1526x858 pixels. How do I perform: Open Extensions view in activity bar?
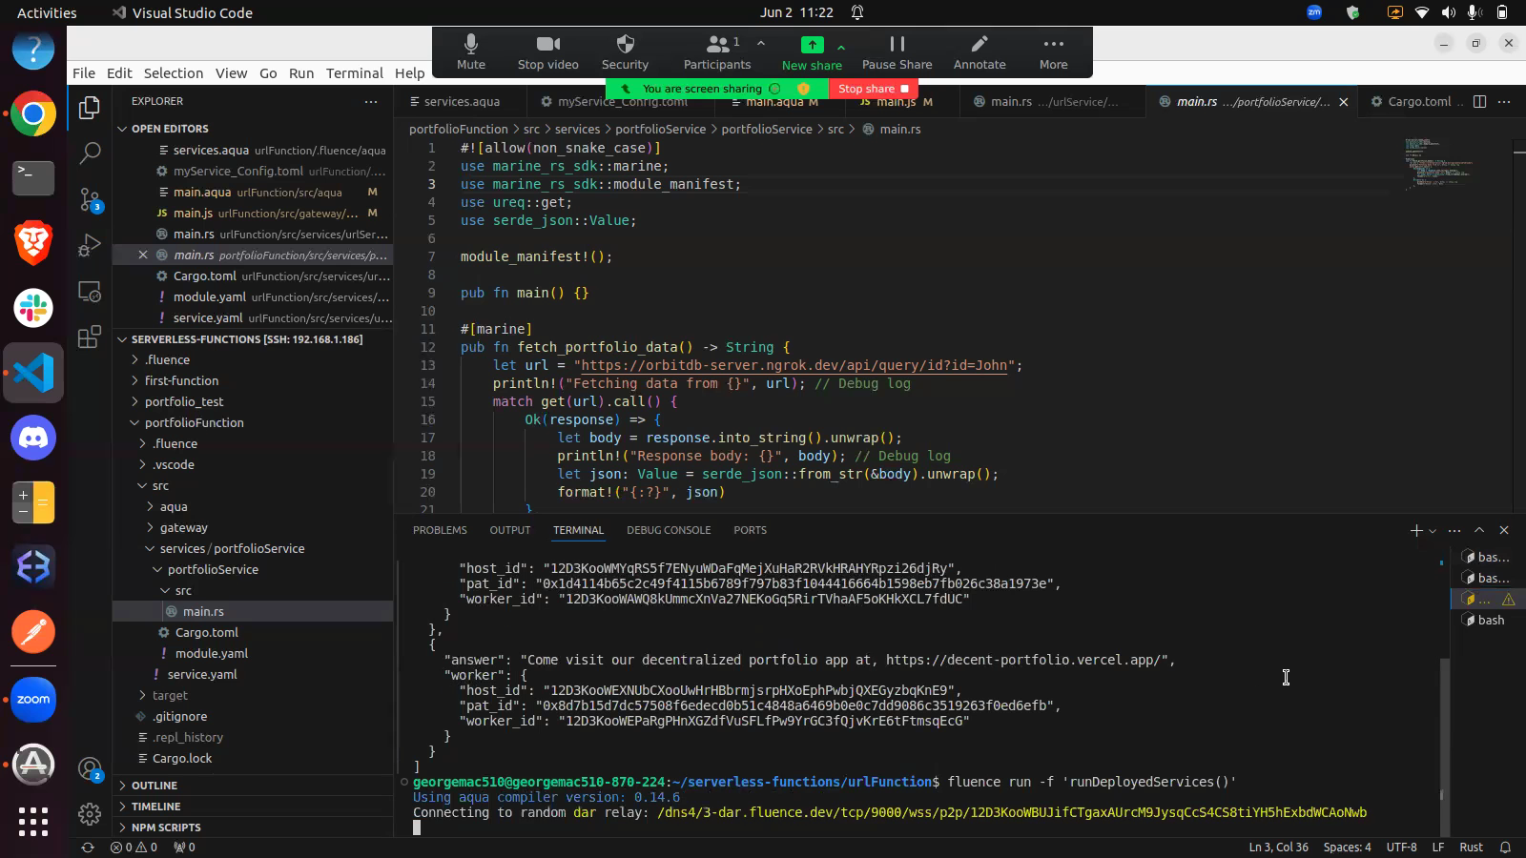[90, 337]
